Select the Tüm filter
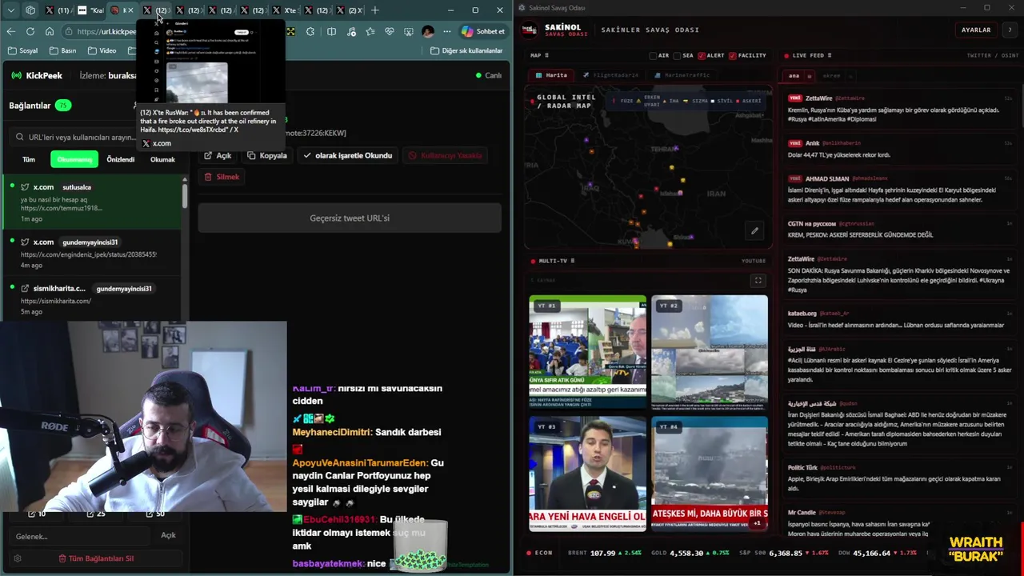Image resolution: width=1024 pixels, height=576 pixels. 29,159
